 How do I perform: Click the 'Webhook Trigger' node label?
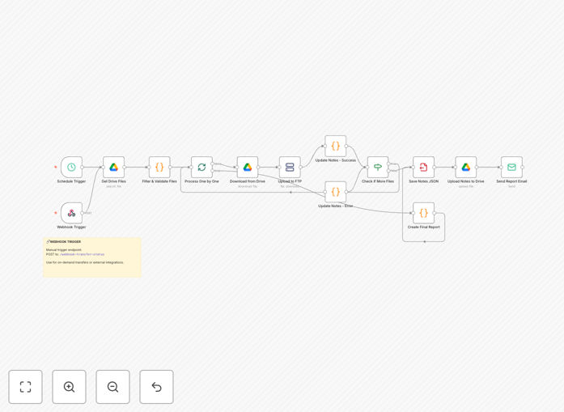pyautogui.click(x=71, y=227)
